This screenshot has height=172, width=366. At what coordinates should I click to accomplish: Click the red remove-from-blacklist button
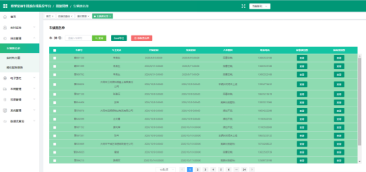(x=141, y=38)
